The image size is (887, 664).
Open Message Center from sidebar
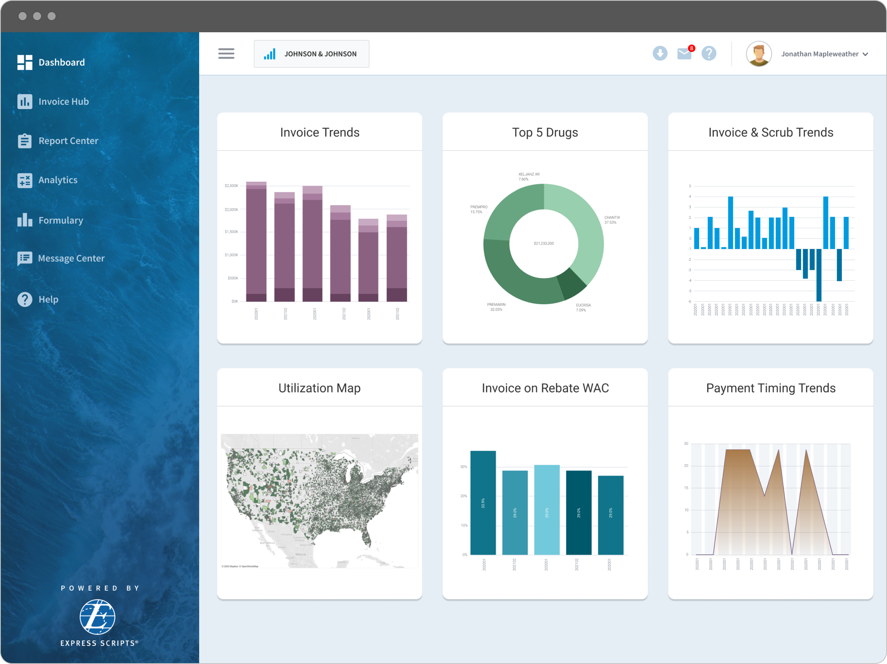tap(71, 258)
